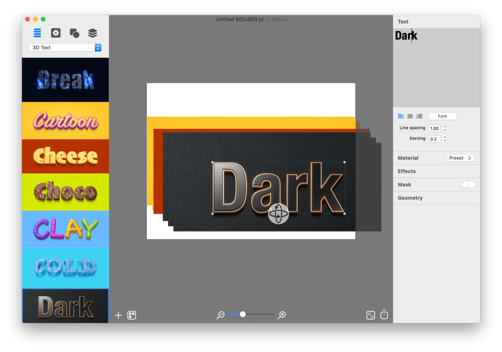
Task: Open the templates grid icon beside the plus
Action: pyautogui.click(x=131, y=315)
